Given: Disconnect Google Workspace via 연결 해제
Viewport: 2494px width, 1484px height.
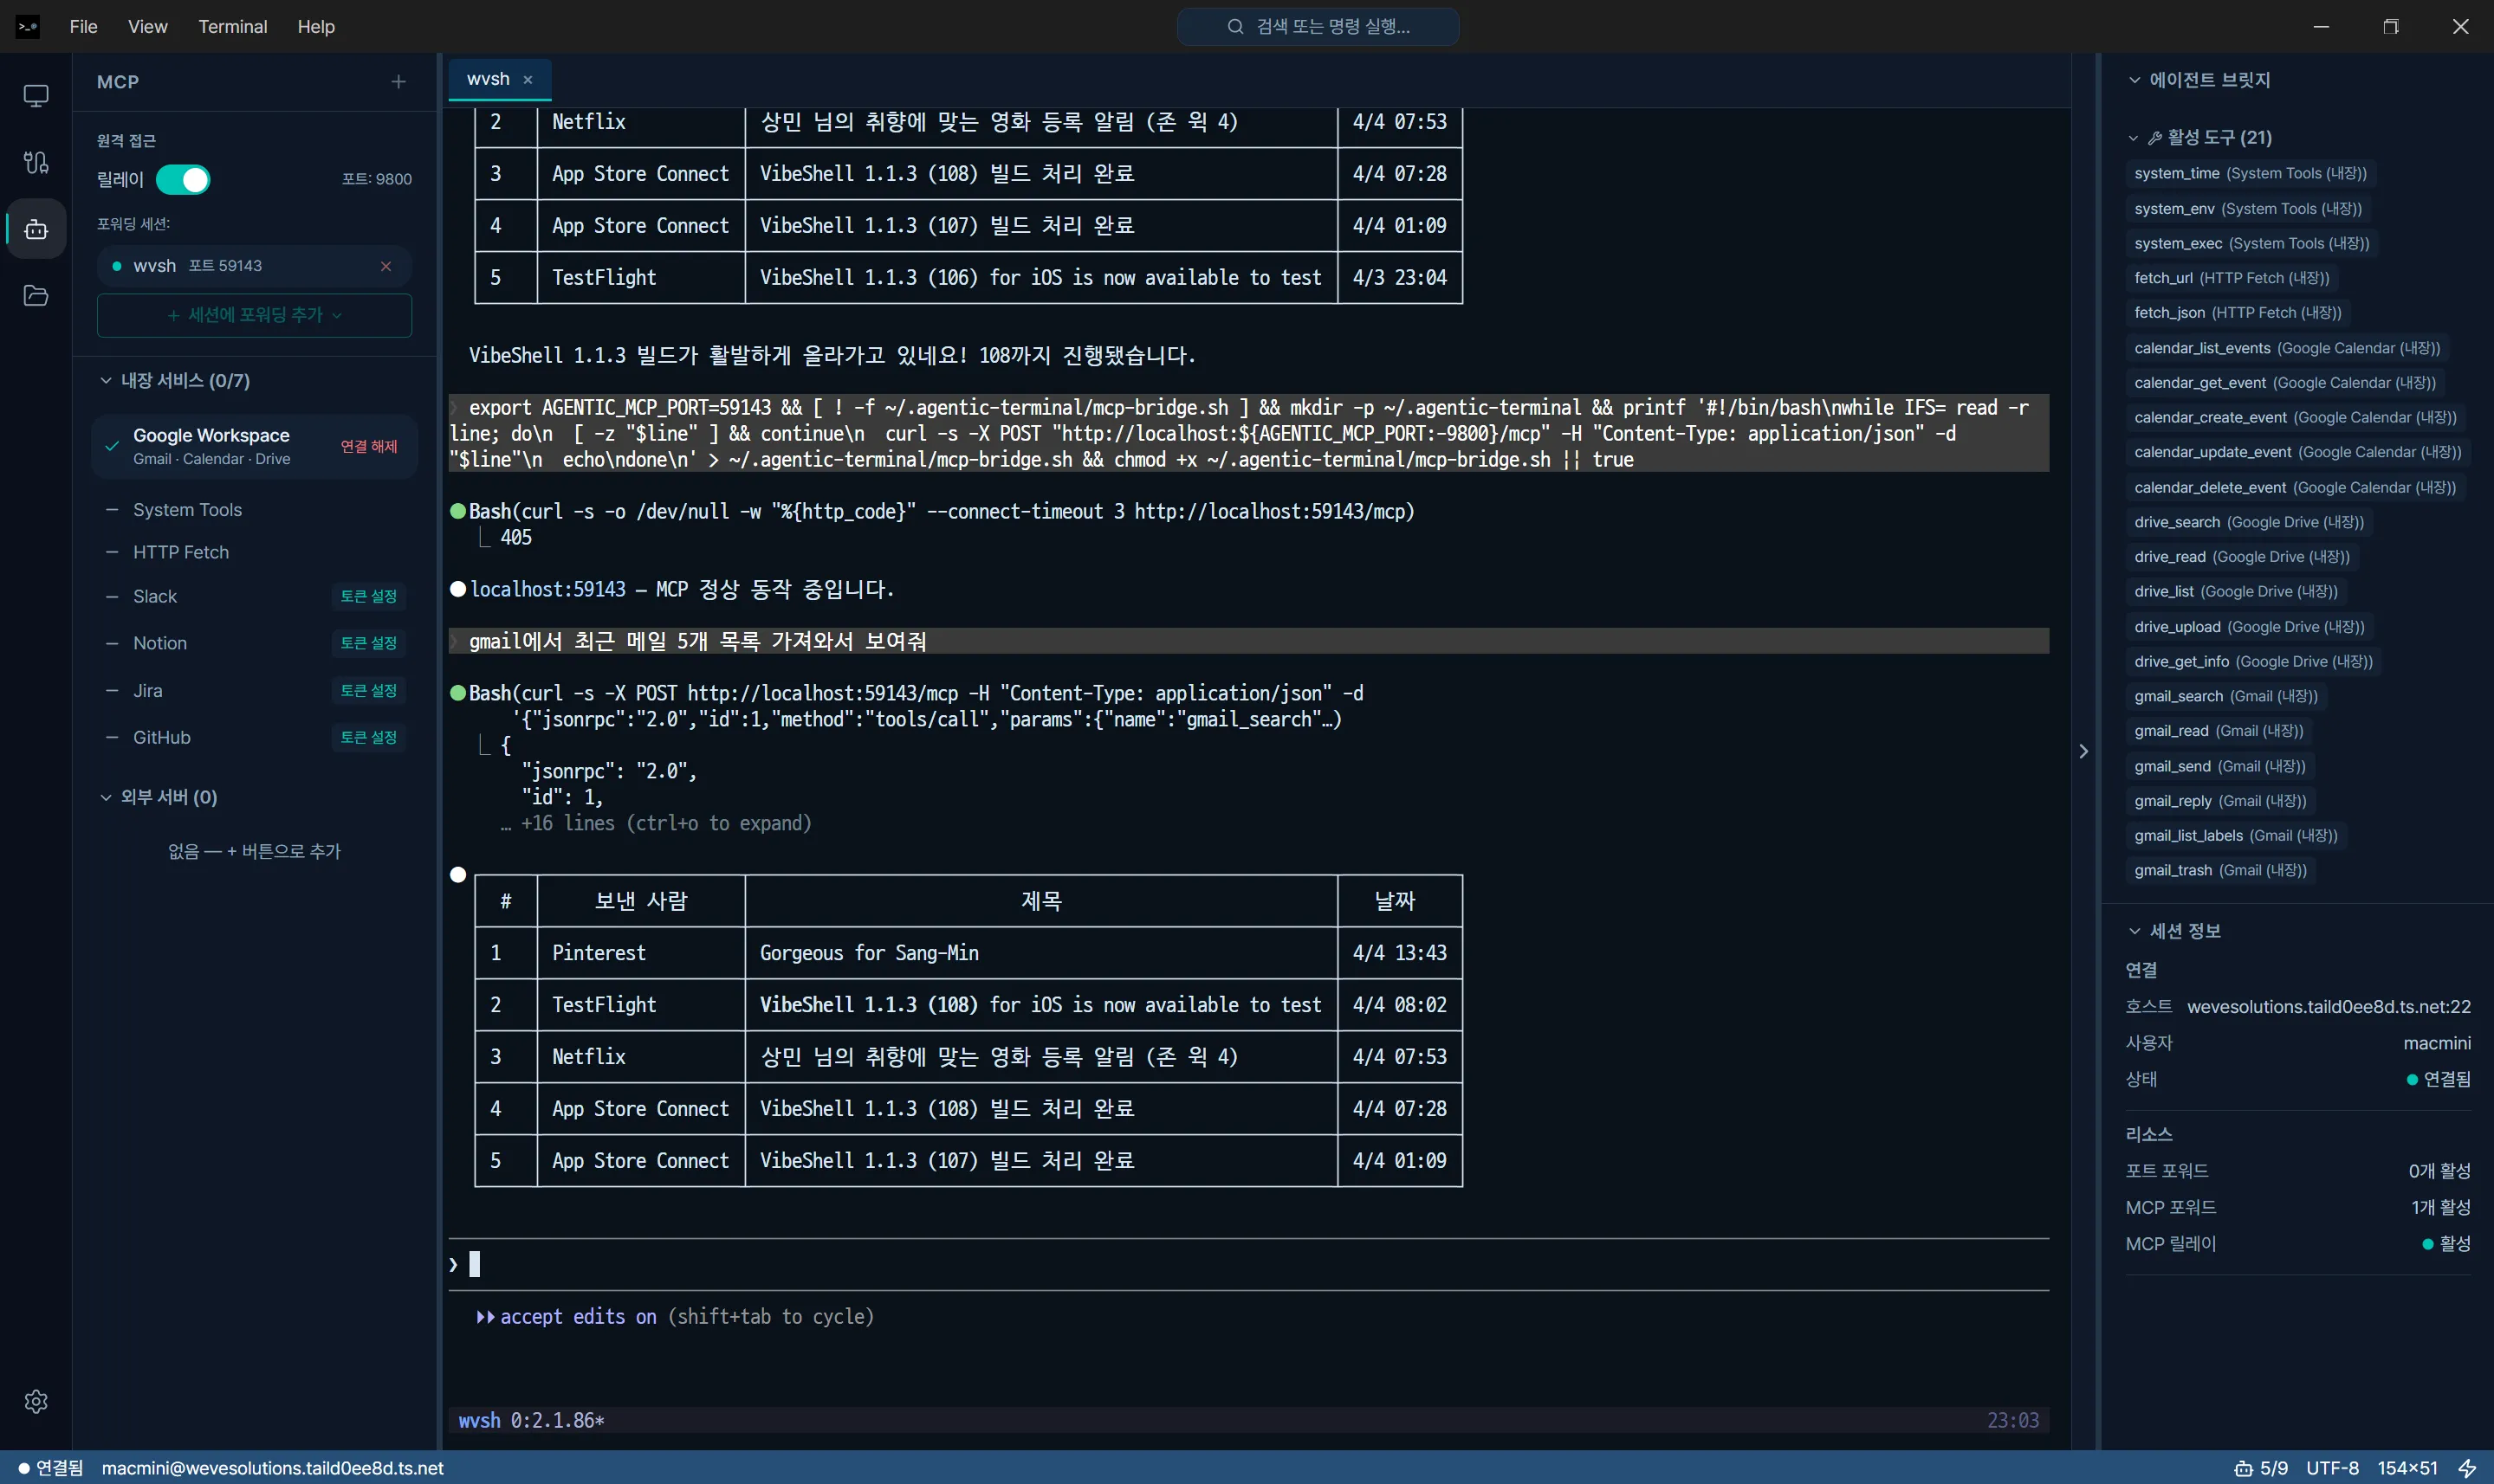Looking at the screenshot, I should tap(368, 446).
